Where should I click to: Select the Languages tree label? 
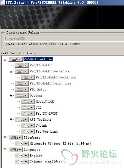point(32,150)
